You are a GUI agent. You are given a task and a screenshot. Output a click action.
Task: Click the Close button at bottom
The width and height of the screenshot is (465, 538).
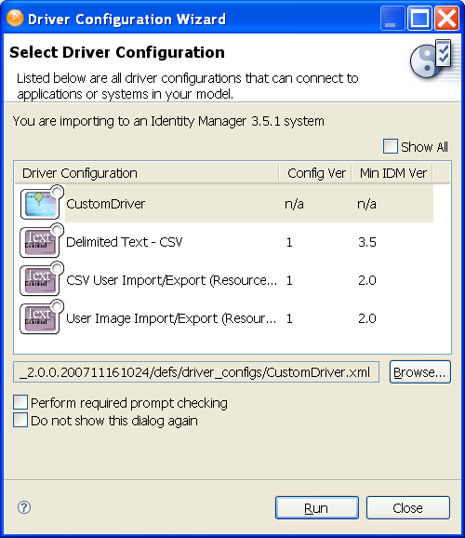pyautogui.click(x=407, y=507)
